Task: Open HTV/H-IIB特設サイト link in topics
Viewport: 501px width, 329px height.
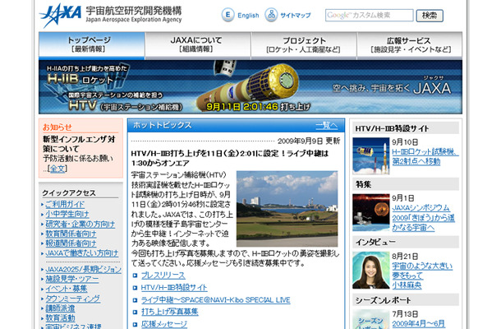Action: point(174,287)
